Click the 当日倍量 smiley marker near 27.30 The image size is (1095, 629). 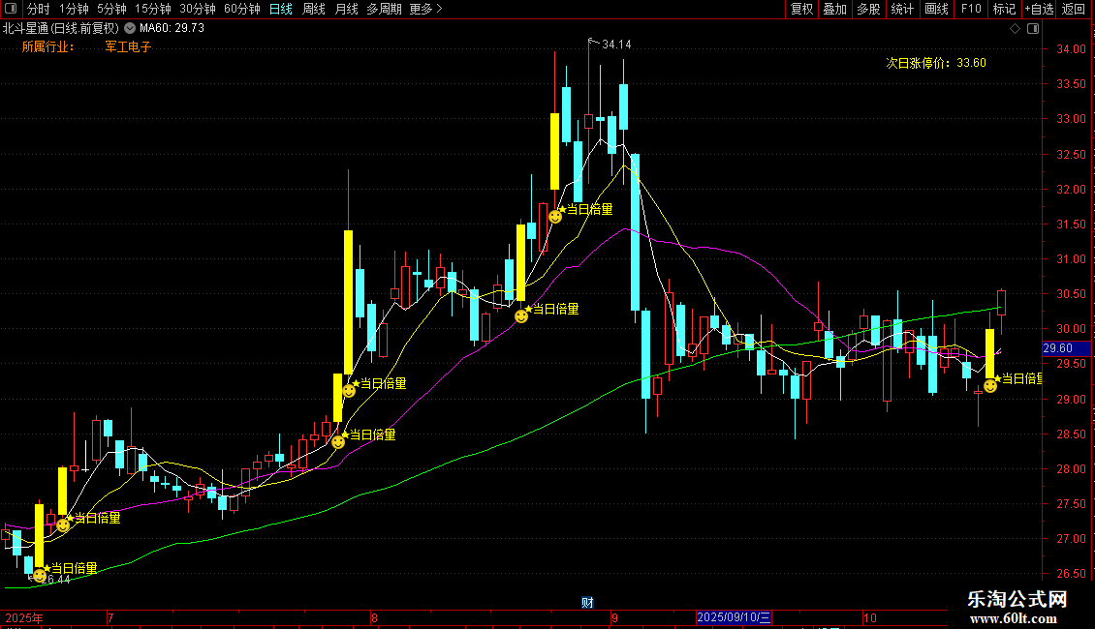pyautogui.click(x=63, y=524)
